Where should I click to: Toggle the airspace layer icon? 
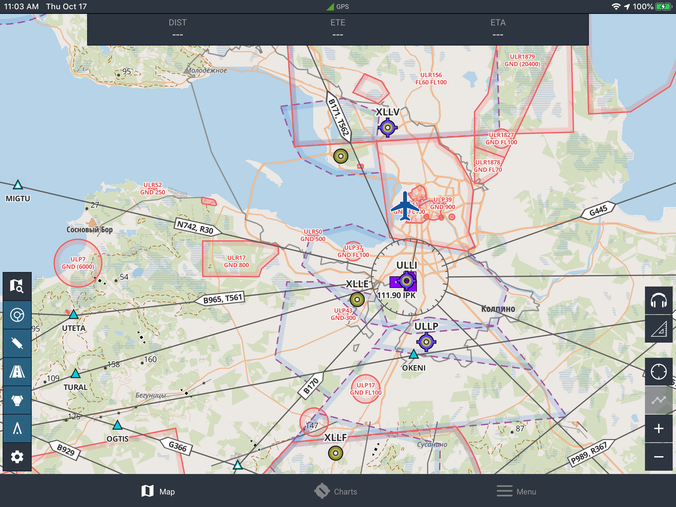click(17, 315)
